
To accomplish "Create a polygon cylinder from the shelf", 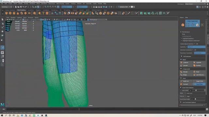I will point(14,13).
